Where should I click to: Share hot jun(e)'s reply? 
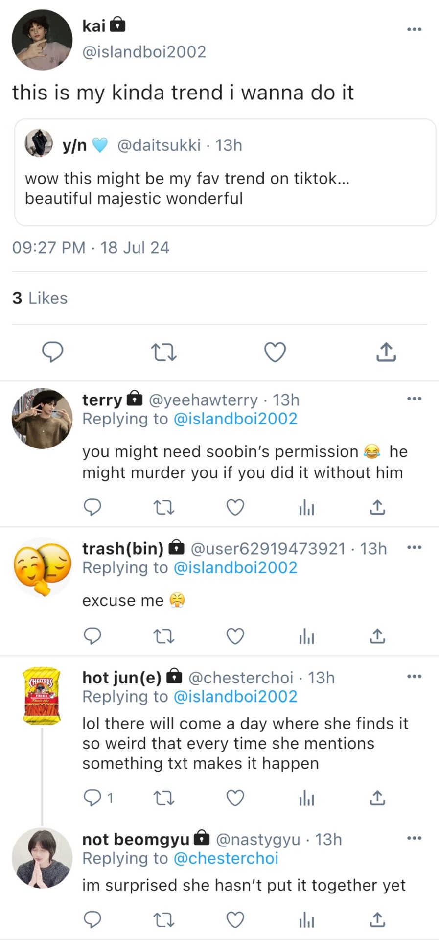point(377,798)
